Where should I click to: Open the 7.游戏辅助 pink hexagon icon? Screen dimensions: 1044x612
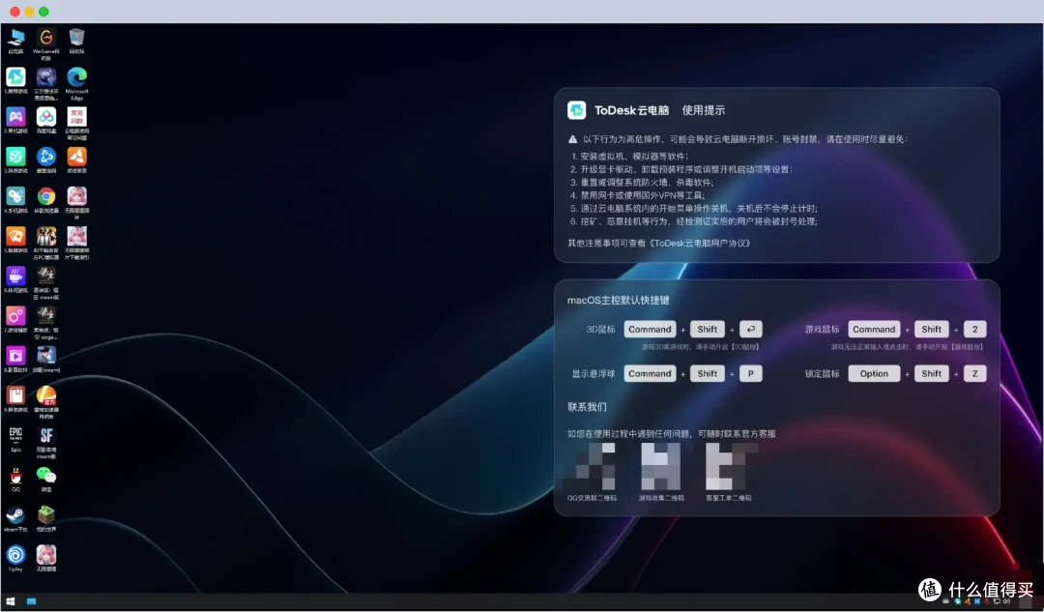(16, 315)
